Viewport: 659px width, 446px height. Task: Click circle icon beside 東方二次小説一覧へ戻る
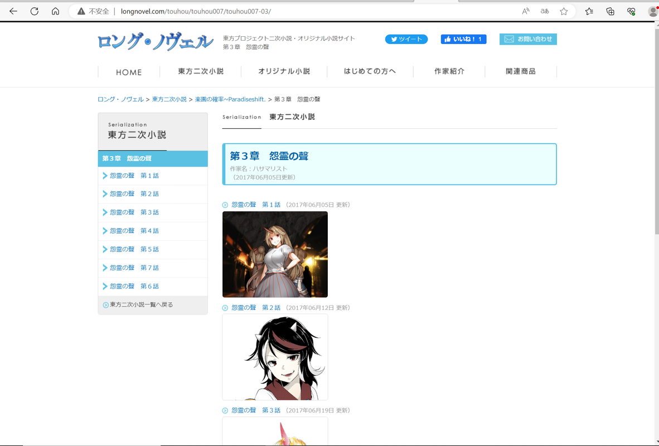tap(105, 305)
